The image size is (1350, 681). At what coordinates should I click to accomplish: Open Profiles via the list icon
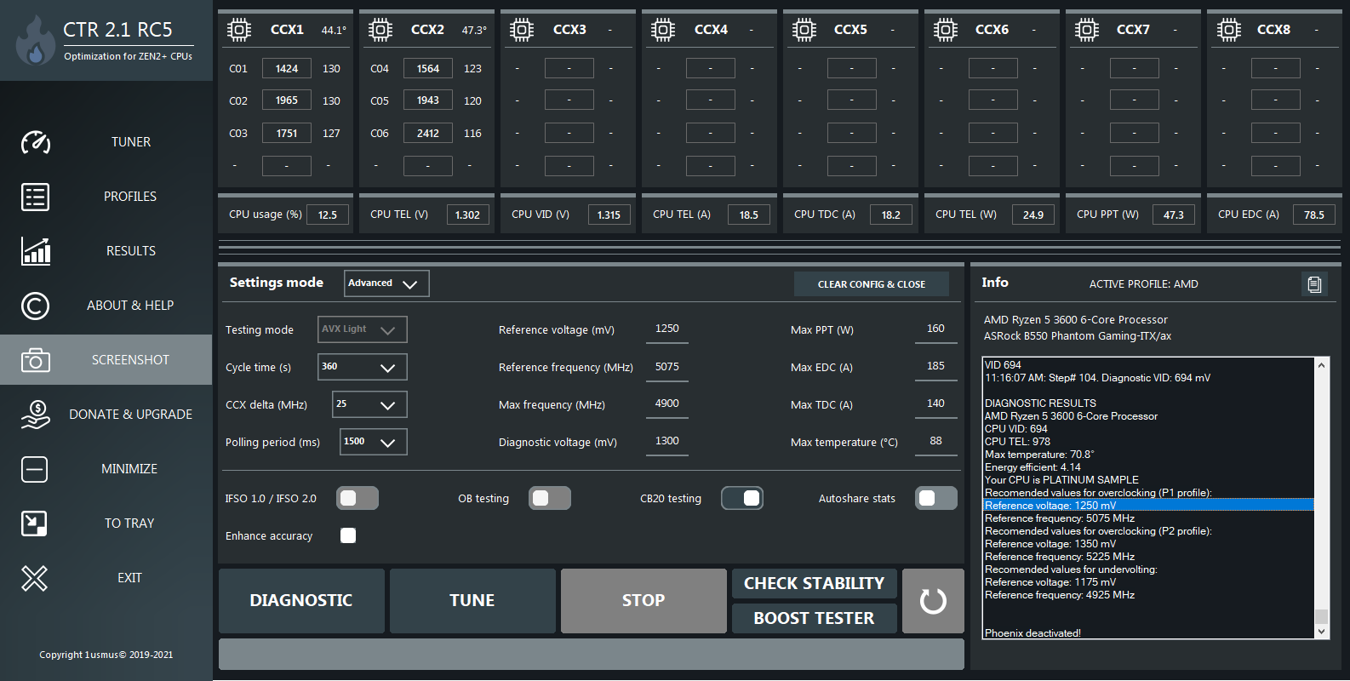coord(35,197)
